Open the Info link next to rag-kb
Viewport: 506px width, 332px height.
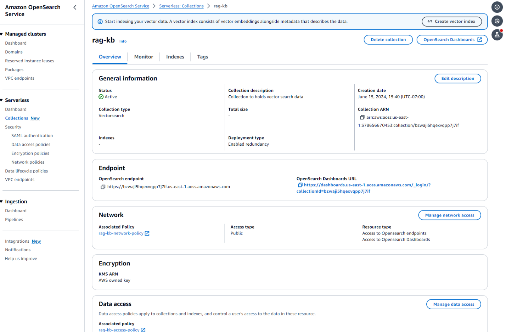[x=123, y=41]
